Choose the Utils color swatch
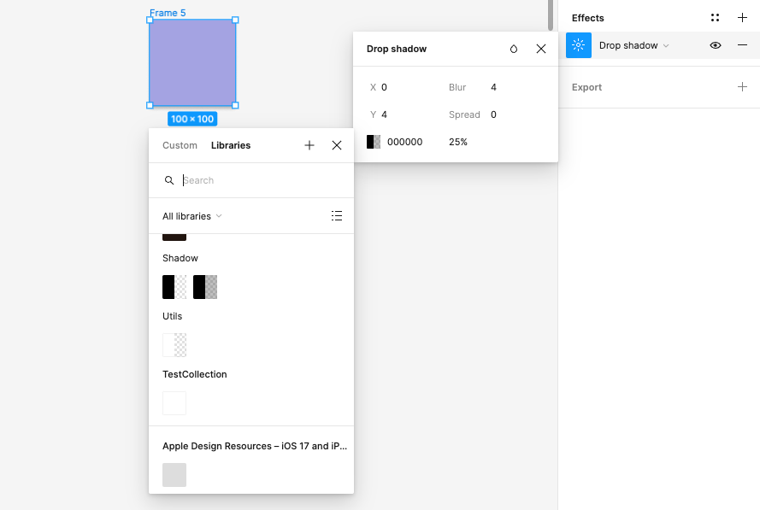The image size is (760, 510). tap(174, 345)
